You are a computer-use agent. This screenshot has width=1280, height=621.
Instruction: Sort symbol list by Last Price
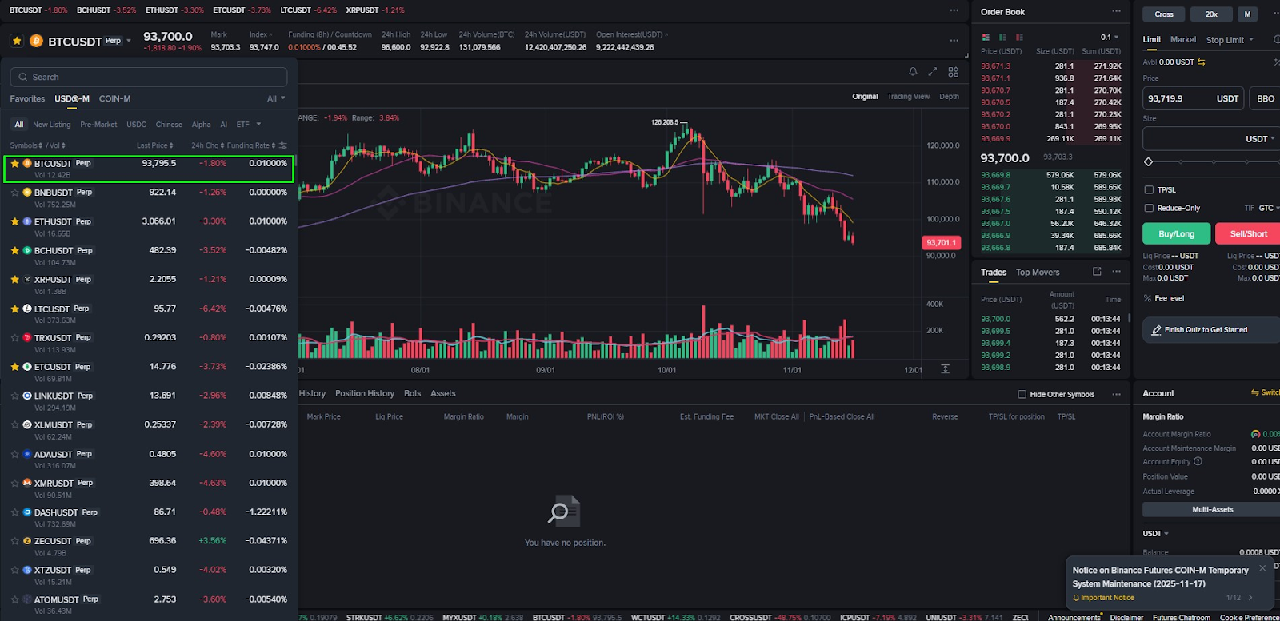click(154, 145)
